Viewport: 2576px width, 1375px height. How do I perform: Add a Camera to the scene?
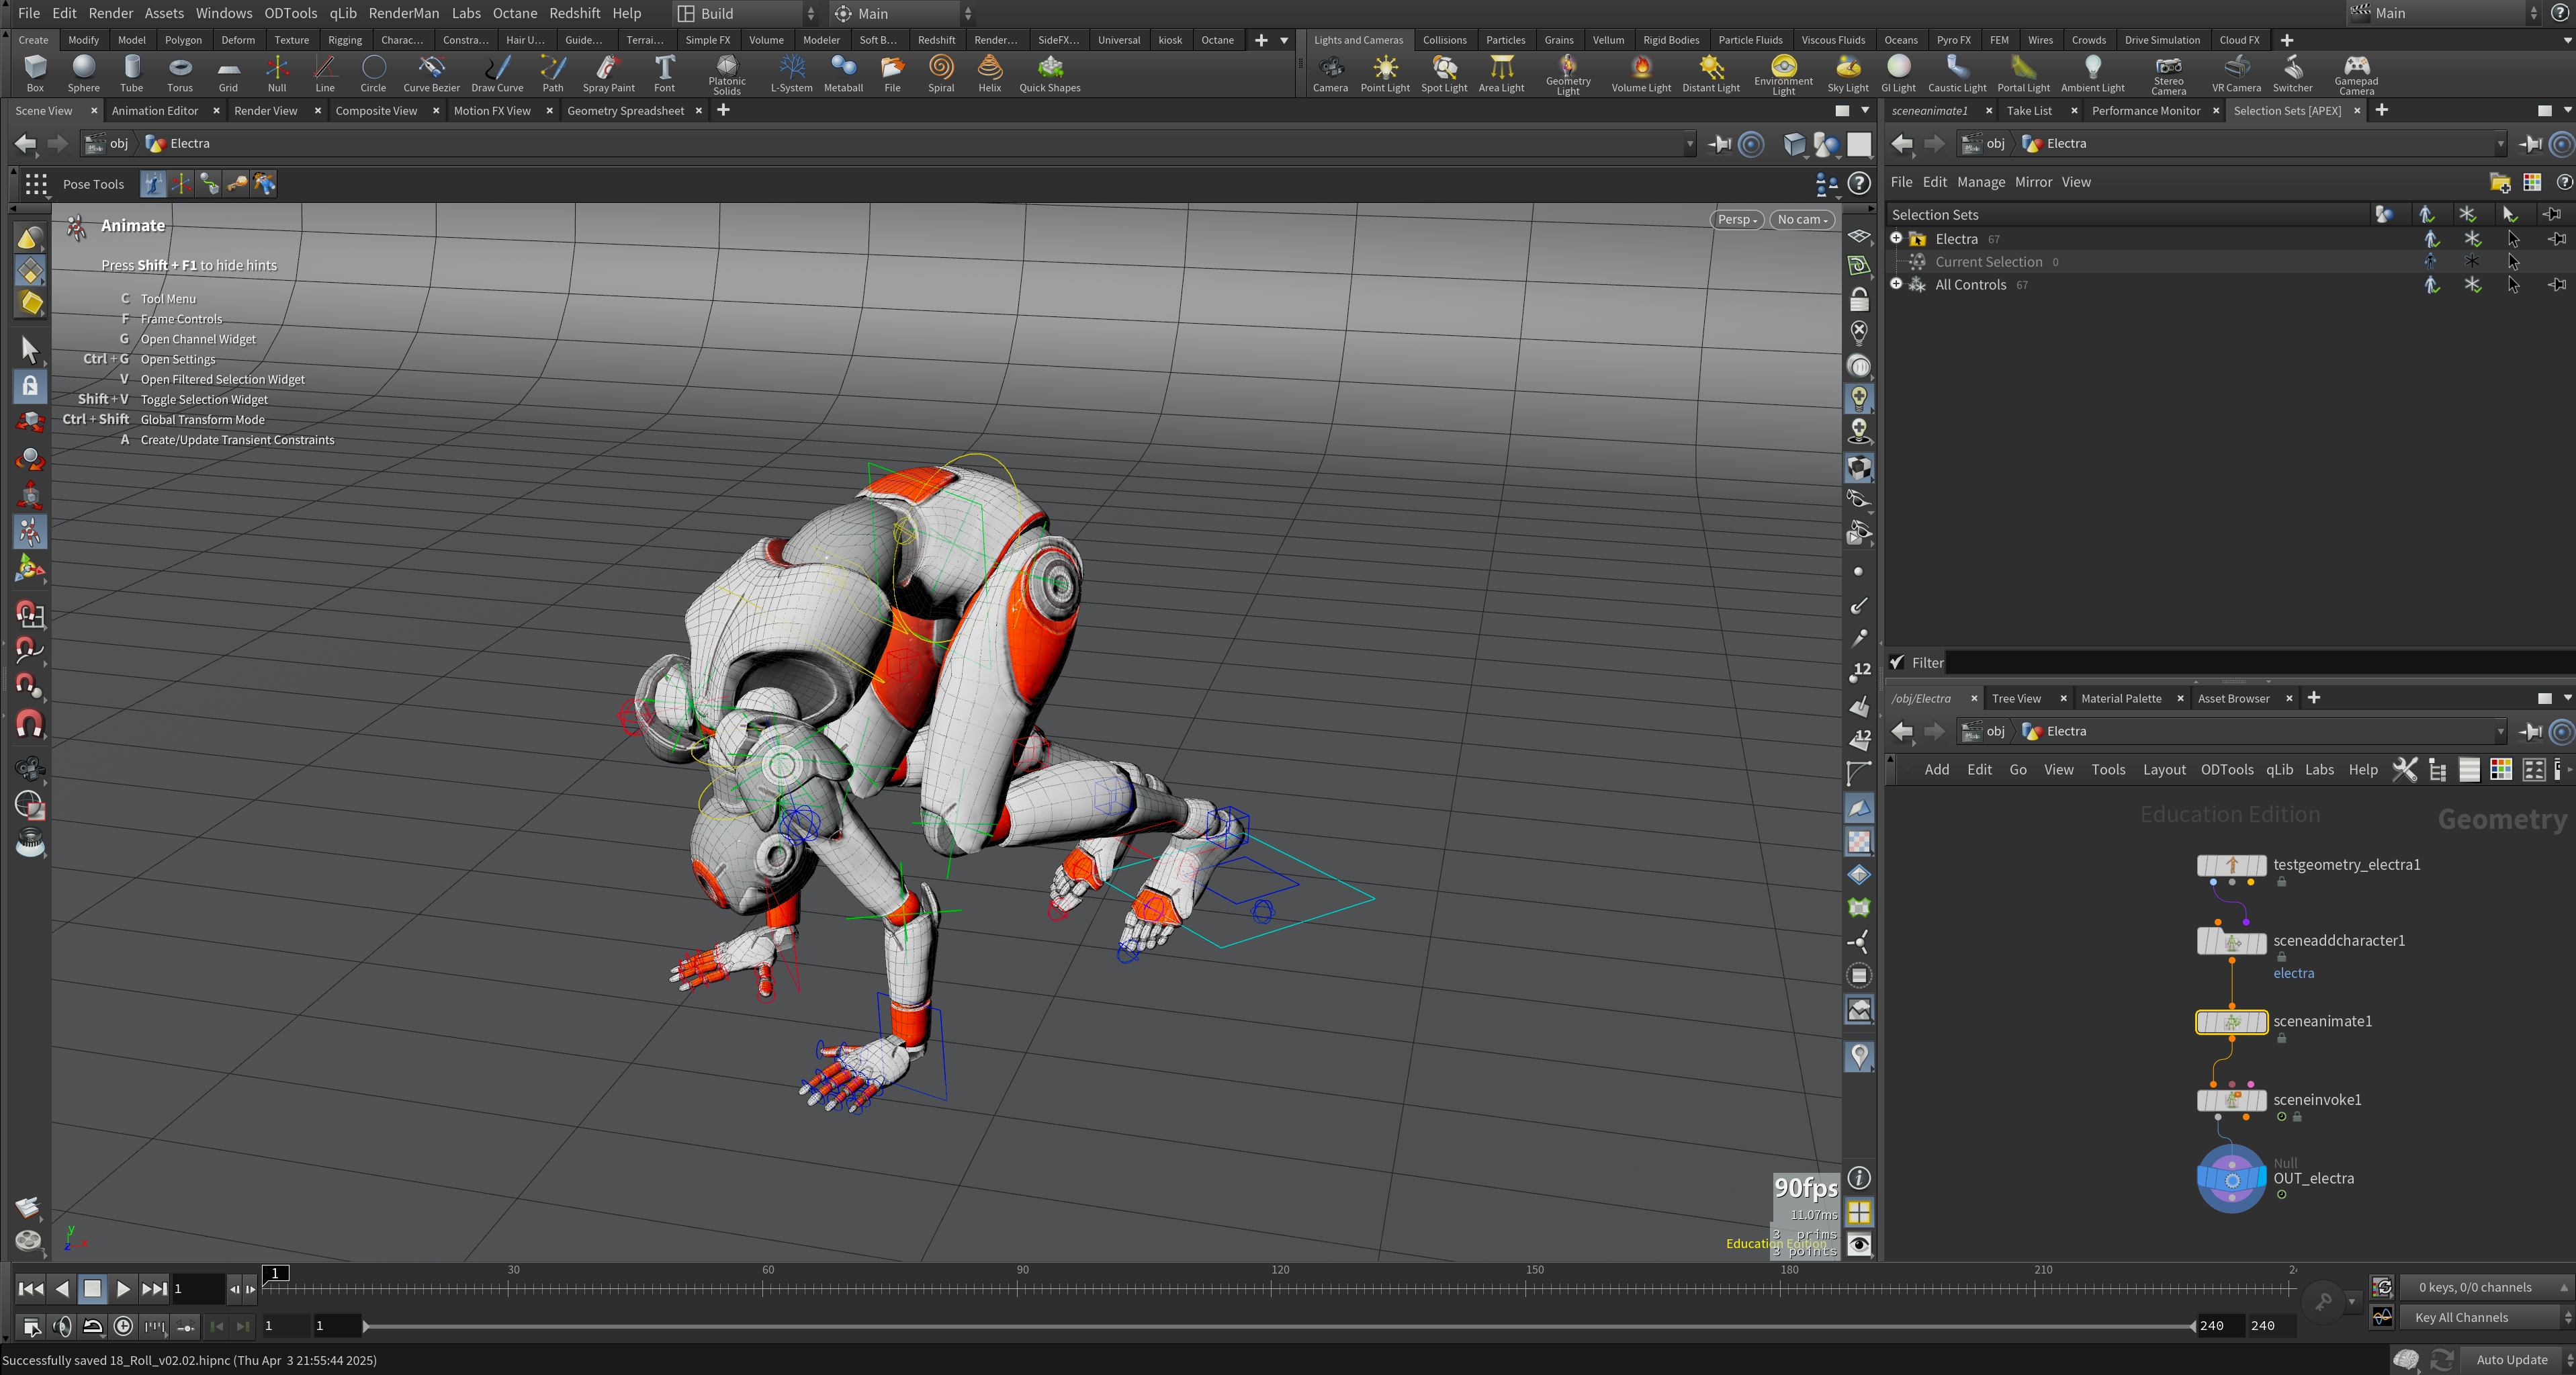click(x=1330, y=74)
